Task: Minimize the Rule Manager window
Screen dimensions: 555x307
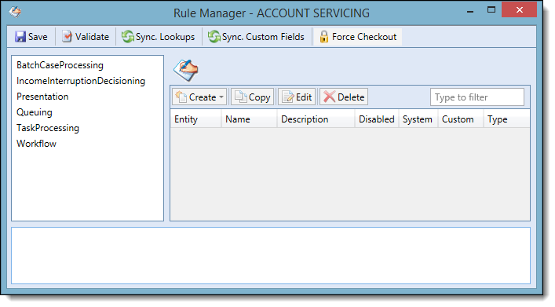Action: 470,11
